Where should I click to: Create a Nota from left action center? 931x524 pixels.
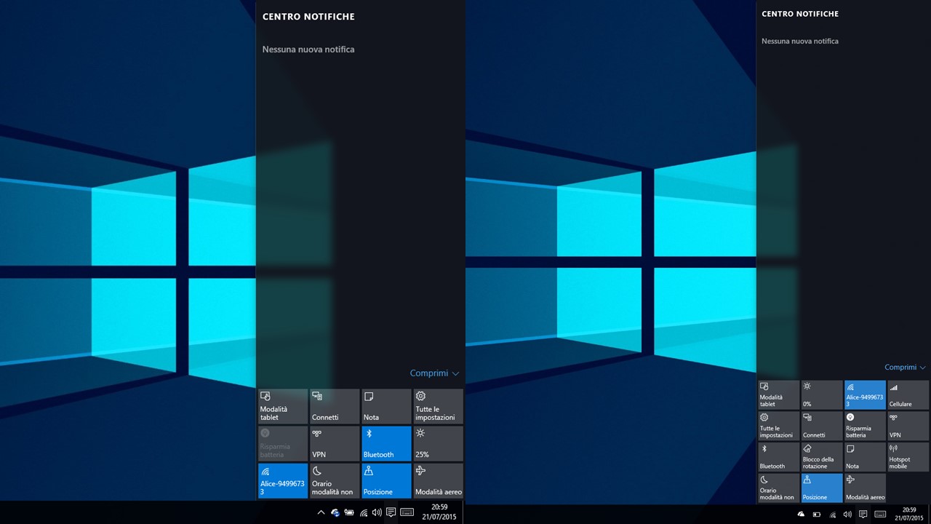coord(386,406)
